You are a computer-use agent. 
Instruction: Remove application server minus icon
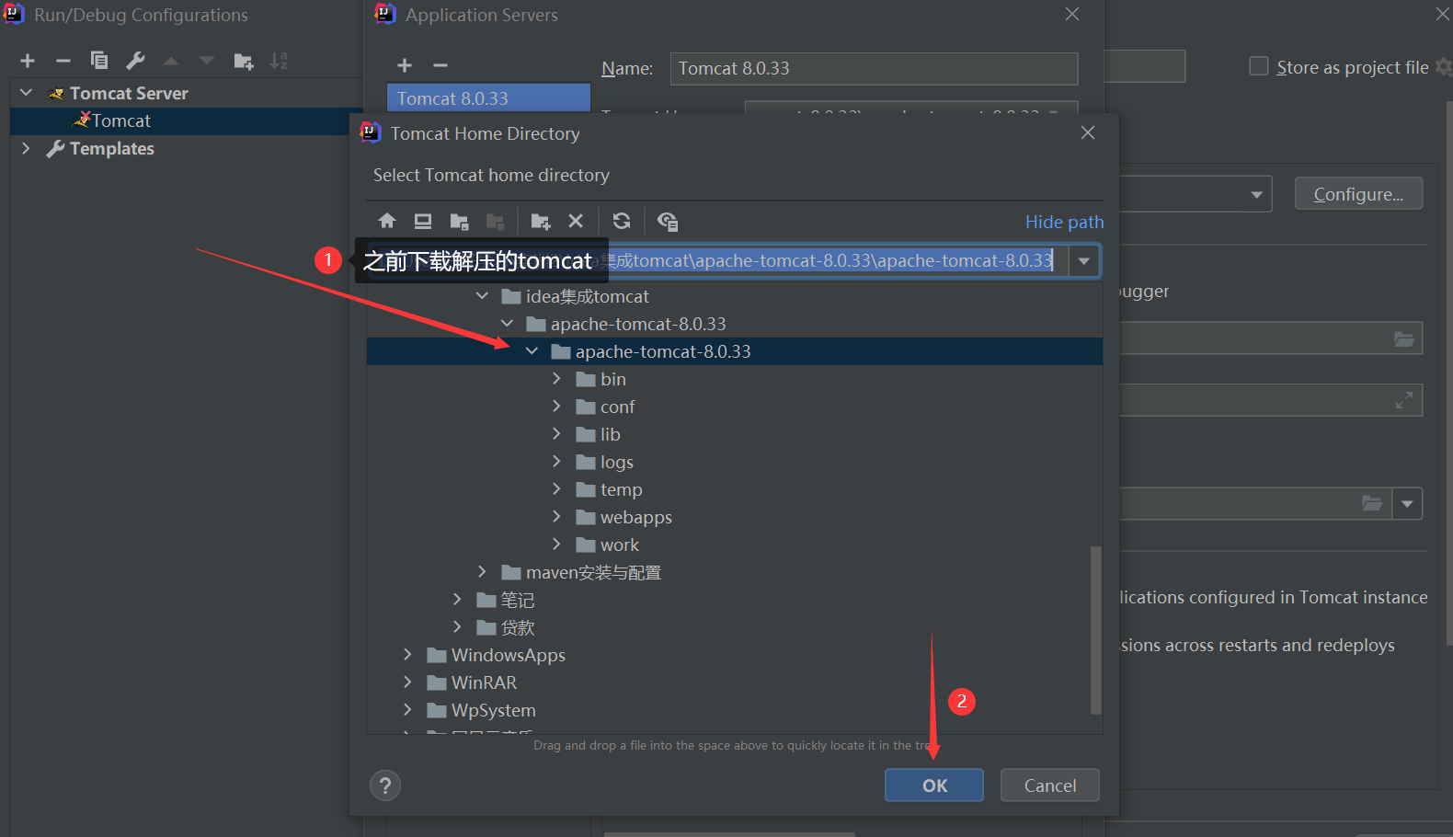tap(440, 65)
